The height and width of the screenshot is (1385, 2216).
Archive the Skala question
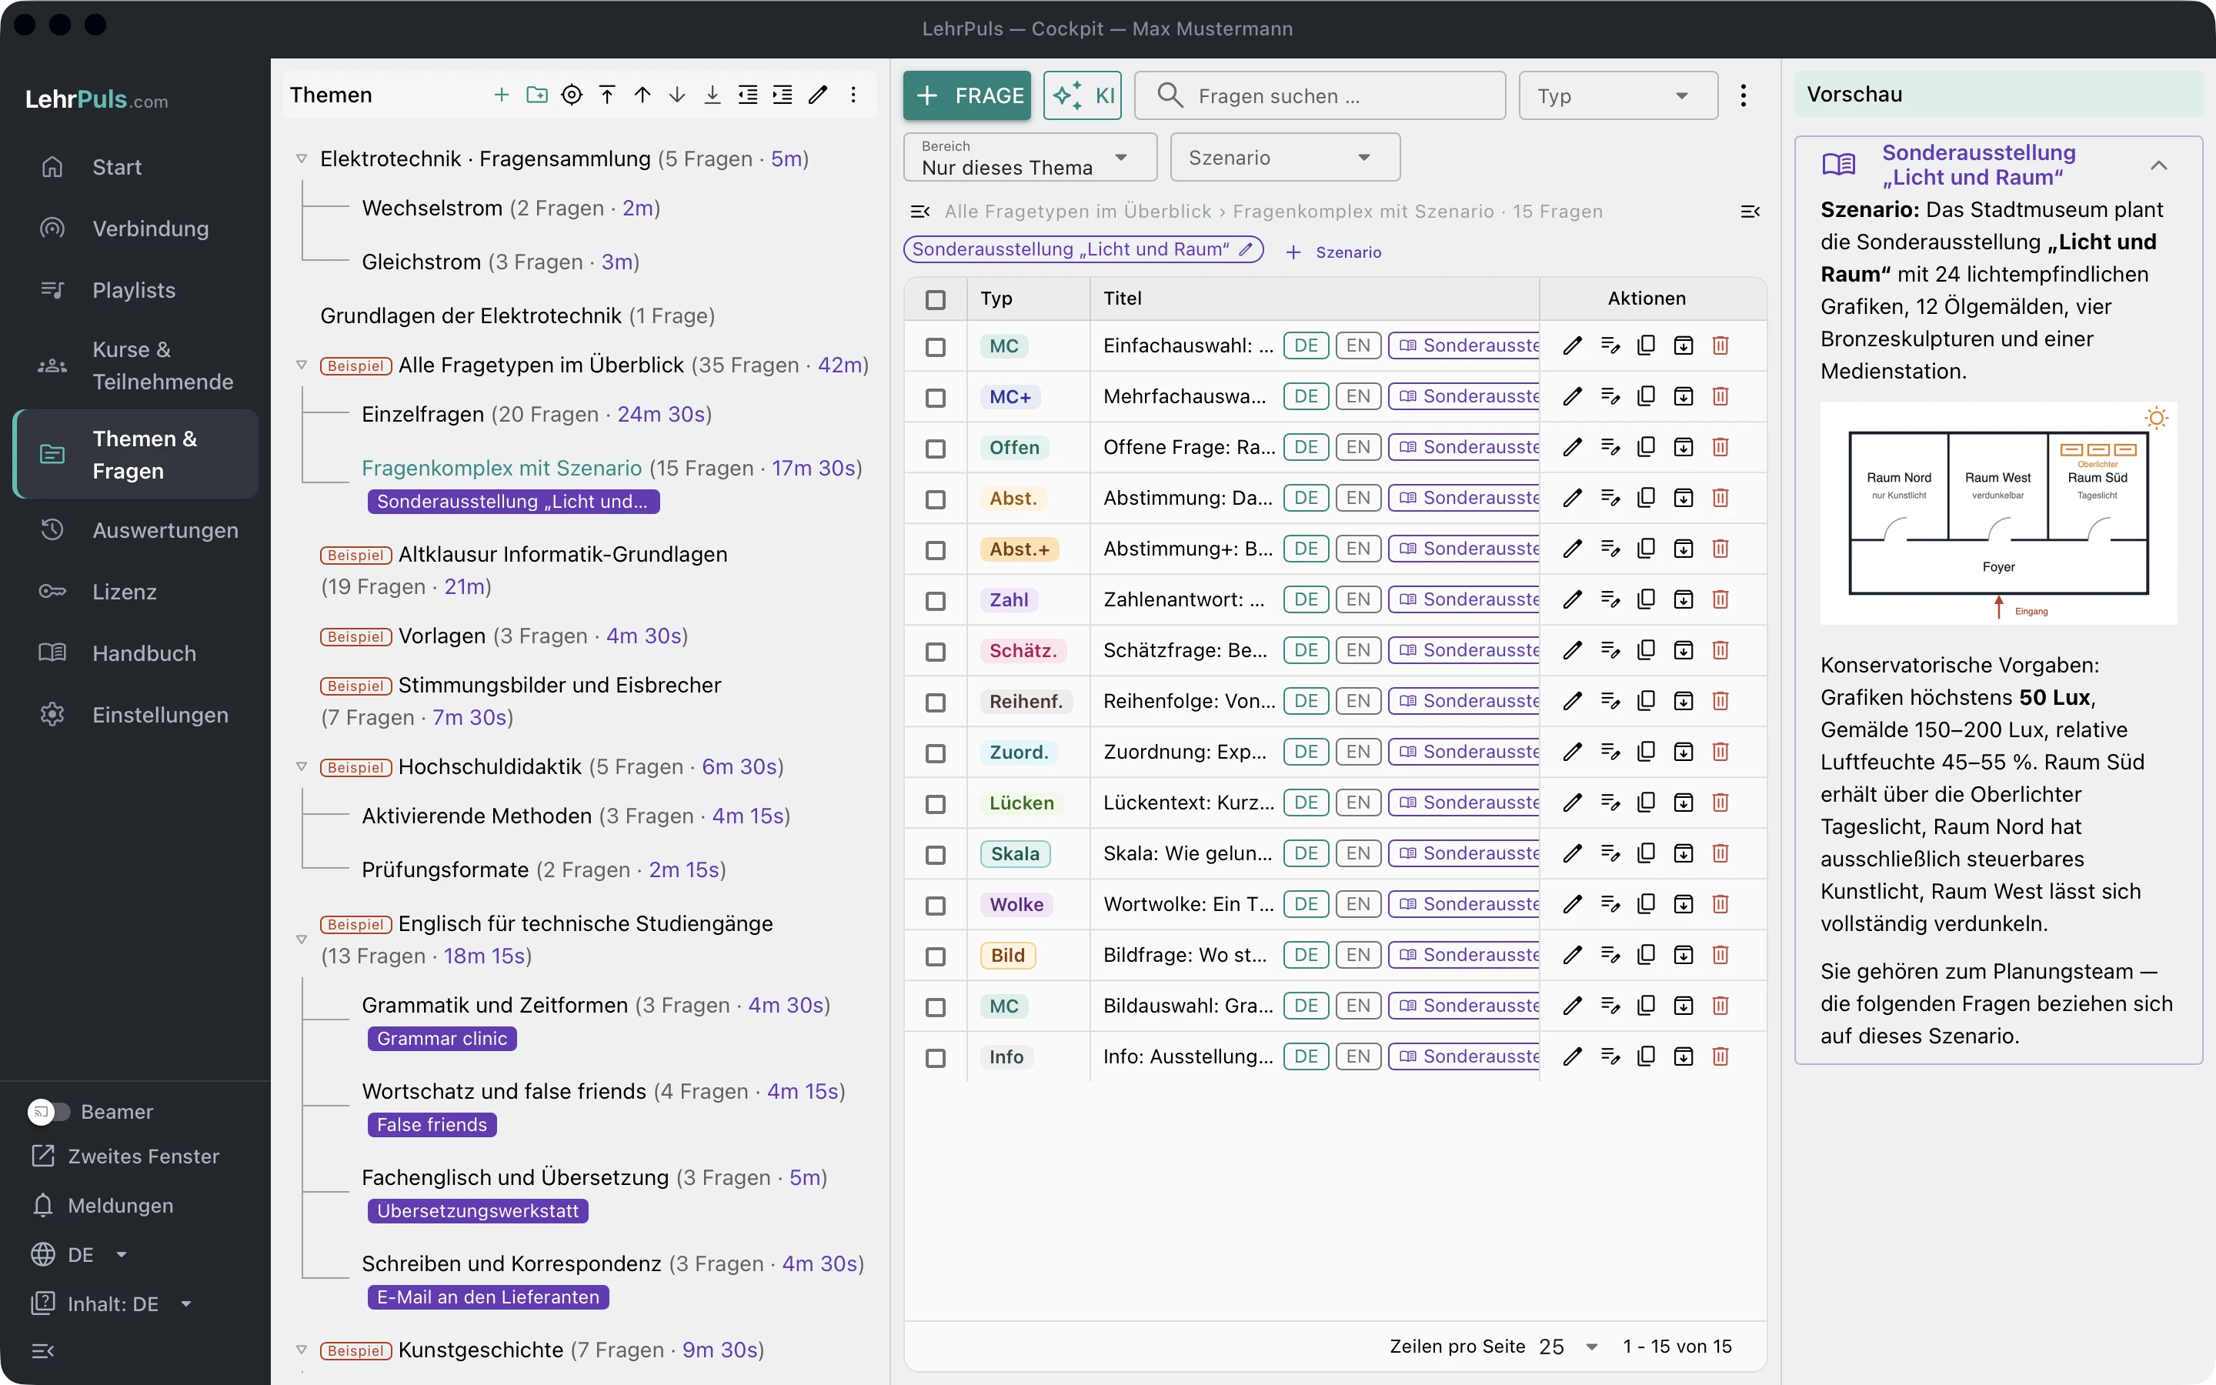coord(1683,854)
